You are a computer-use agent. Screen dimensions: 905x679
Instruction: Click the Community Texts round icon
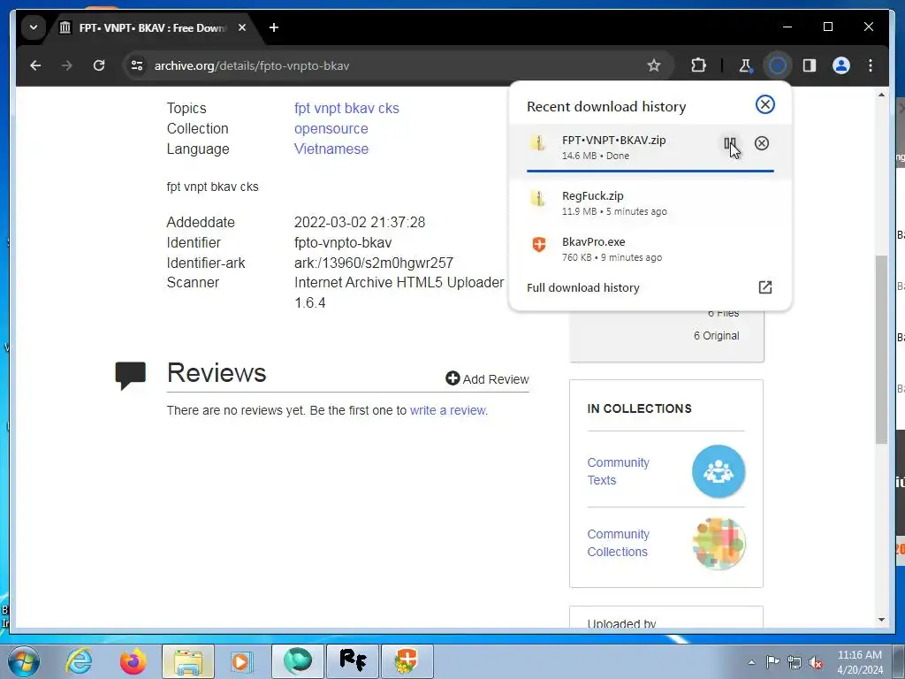[x=718, y=471]
